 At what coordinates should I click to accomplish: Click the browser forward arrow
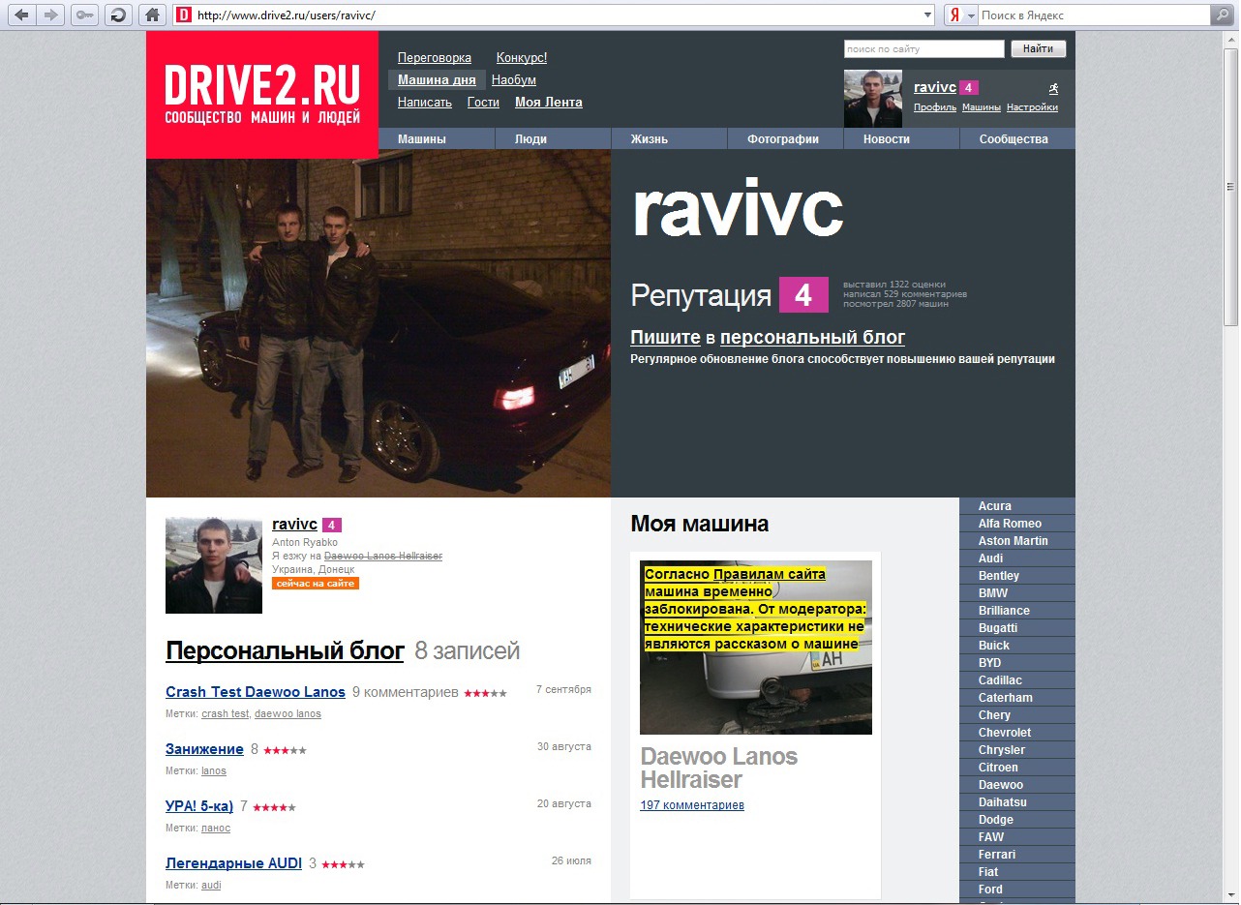pos(51,15)
